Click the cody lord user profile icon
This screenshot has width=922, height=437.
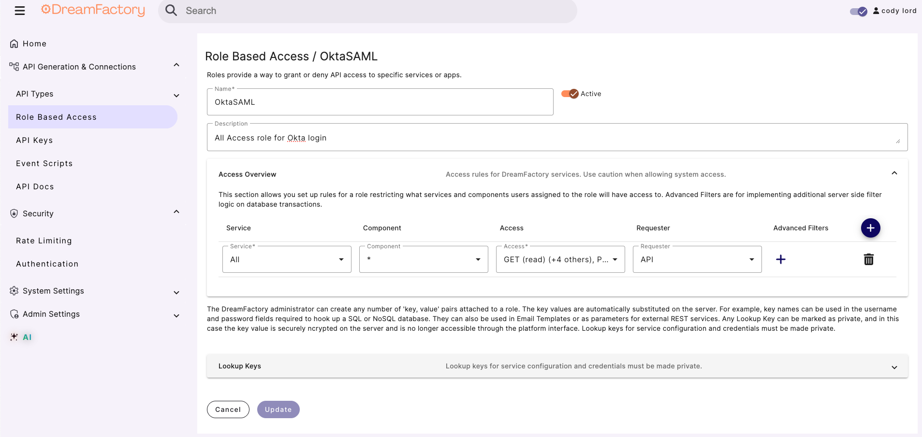pos(876,10)
